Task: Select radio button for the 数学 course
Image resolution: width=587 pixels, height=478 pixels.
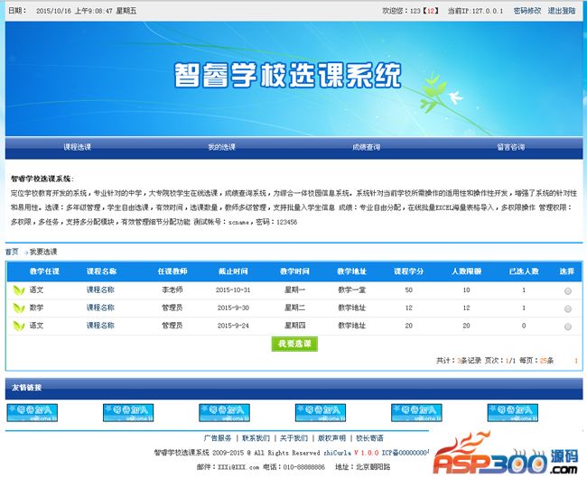Action: 567,308
